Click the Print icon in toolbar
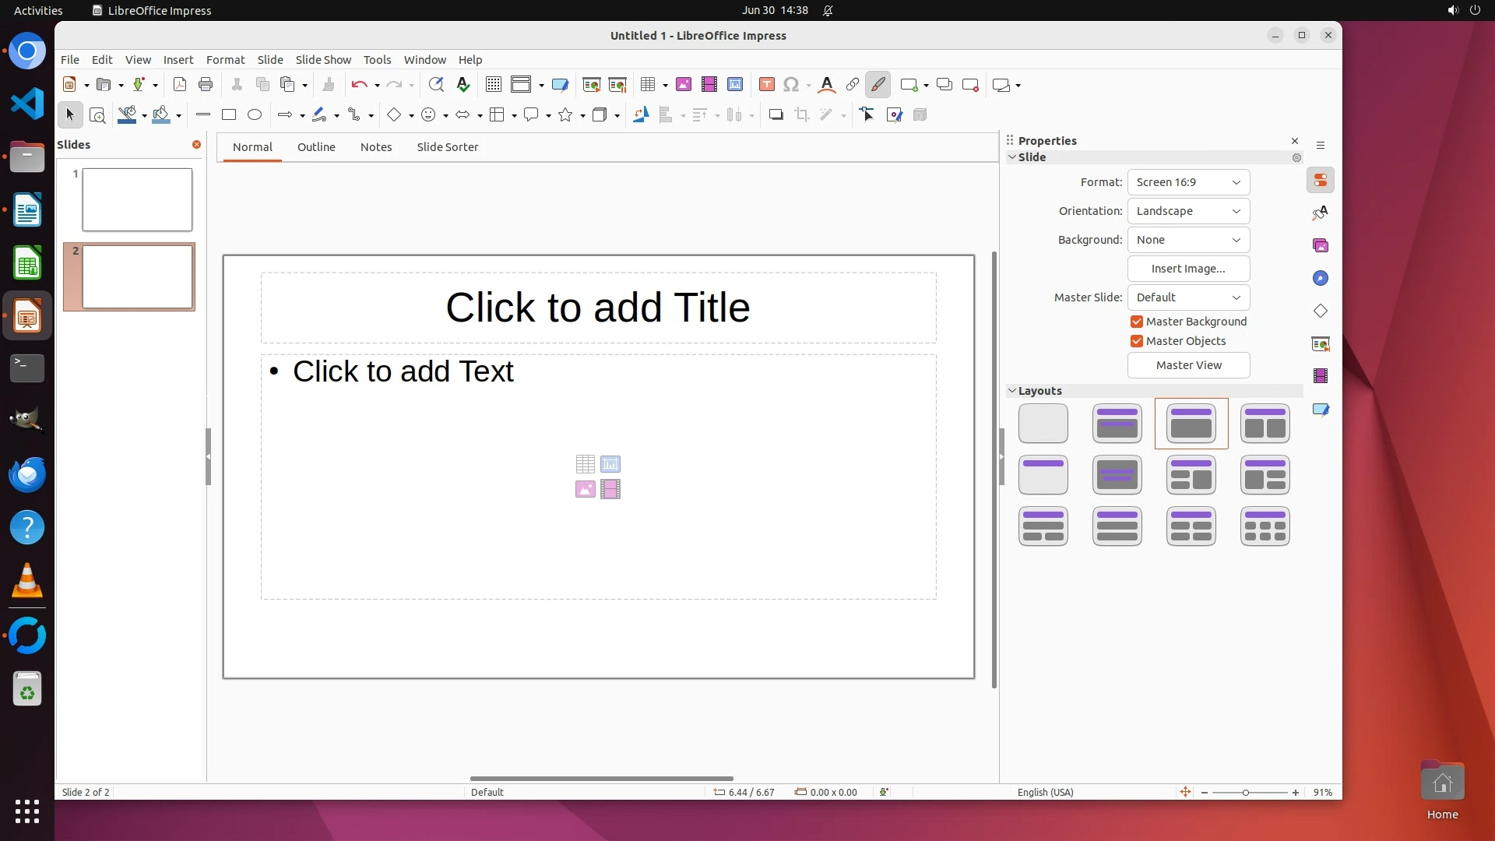This screenshot has width=1495, height=841. (x=206, y=85)
